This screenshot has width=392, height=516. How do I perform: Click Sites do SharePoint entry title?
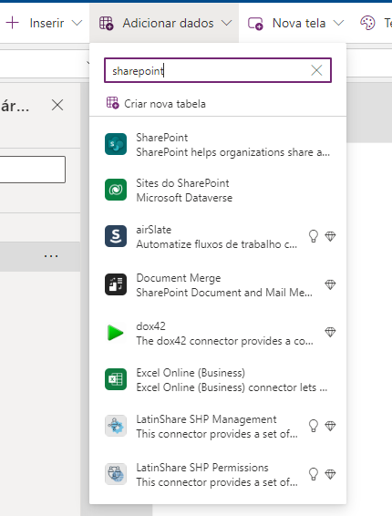182,183
